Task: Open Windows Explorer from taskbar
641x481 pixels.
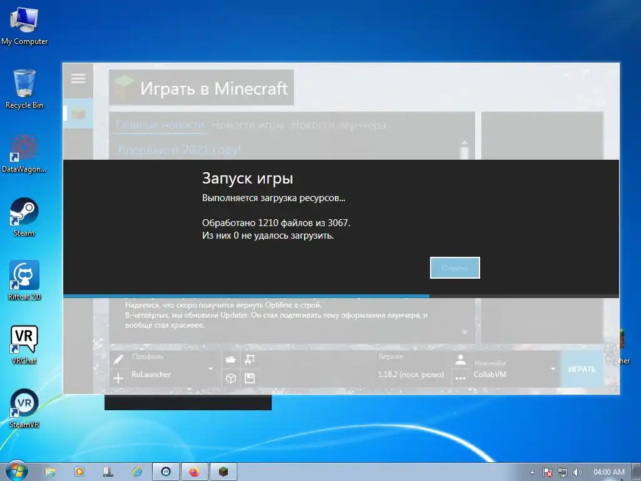Action: click(50, 472)
